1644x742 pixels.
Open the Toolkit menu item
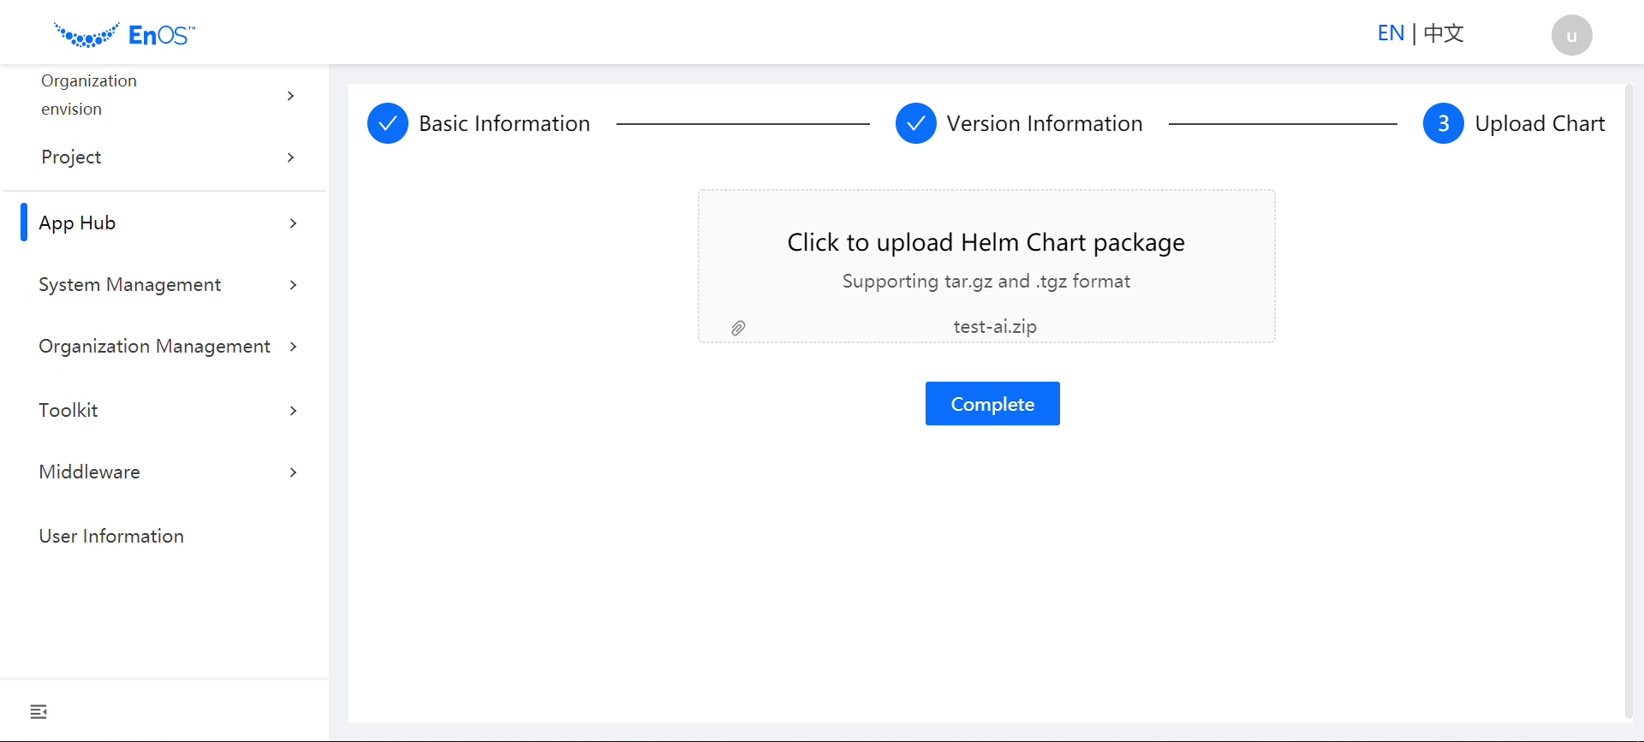click(68, 411)
